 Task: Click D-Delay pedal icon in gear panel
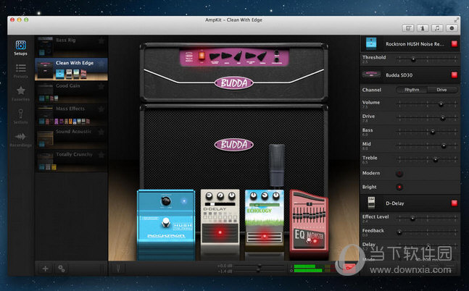coord(371,203)
